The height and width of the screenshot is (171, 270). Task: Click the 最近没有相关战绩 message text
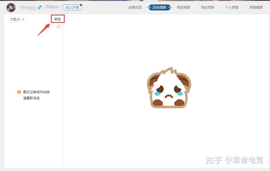pyautogui.click(x=36, y=92)
